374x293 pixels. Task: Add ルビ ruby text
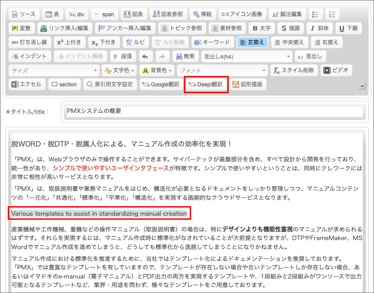[x=136, y=43]
